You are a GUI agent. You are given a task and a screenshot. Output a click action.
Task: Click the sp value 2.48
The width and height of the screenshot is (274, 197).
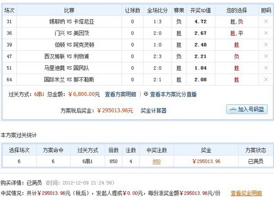[200, 45]
